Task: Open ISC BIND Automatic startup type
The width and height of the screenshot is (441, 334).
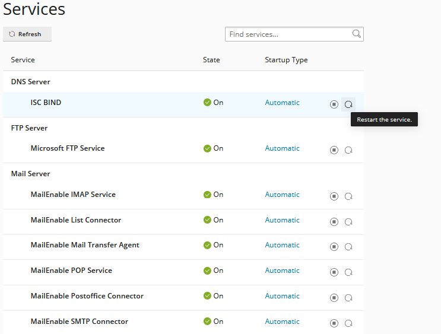Action: click(282, 103)
